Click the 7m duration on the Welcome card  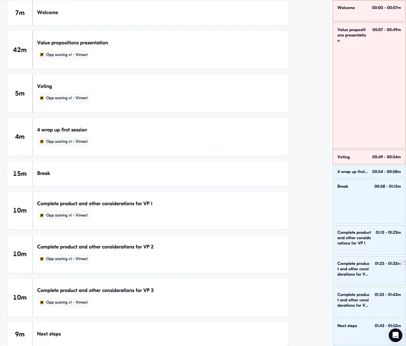click(x=20, y=13)
